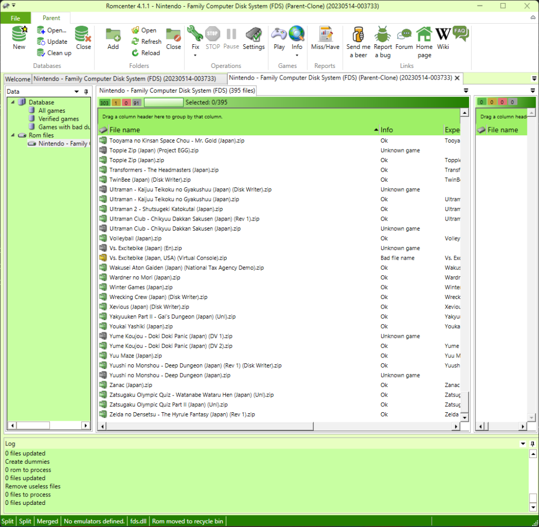Open the document tab list dropdown

click(x=534, y=79)
